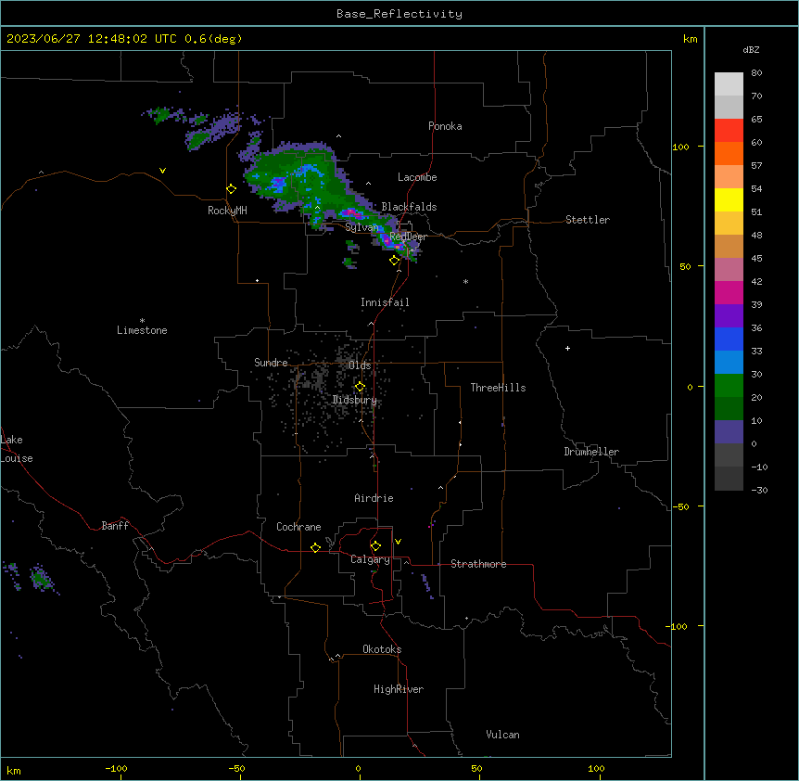Click the white asterisk above Limestone

pos(142,320)
